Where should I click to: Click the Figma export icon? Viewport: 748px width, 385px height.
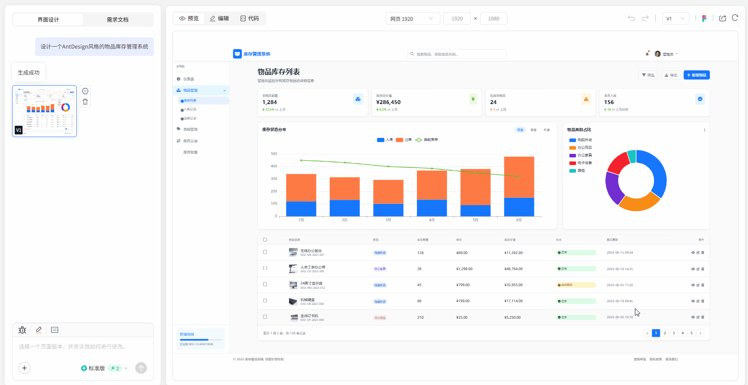(x=704, y=18)
